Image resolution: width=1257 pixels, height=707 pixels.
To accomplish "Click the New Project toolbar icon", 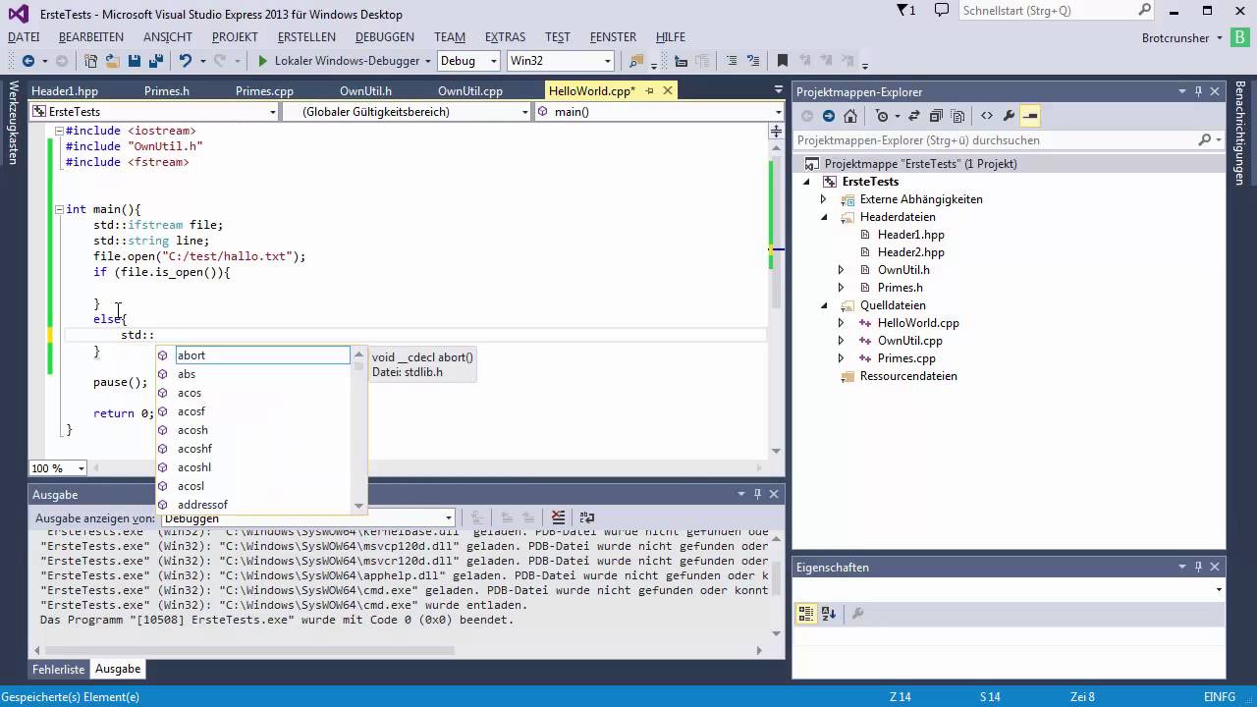I will click(91, 61).
